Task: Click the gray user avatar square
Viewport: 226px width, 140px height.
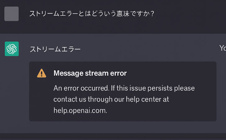Action: click(12, 14)
